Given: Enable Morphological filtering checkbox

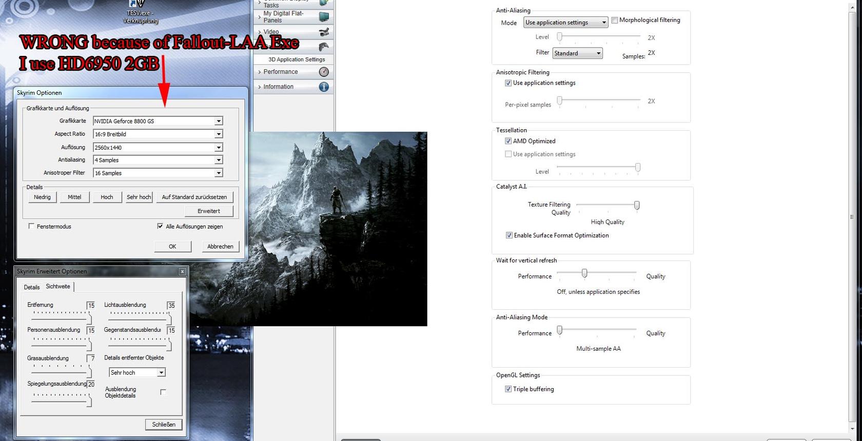Looking at the screenshot, I should (615, 21).
